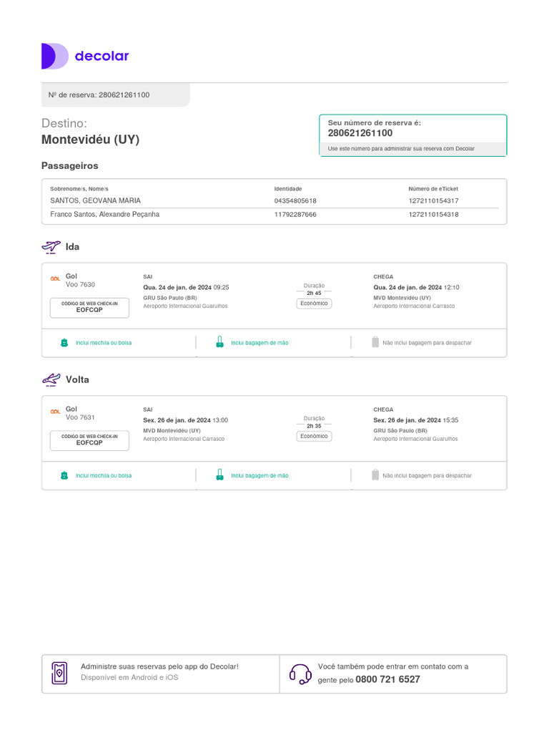Click phone number 0800 721 6527
Image resolution: width=549 pixels, height=733 pixels.
tap(387, 679)
